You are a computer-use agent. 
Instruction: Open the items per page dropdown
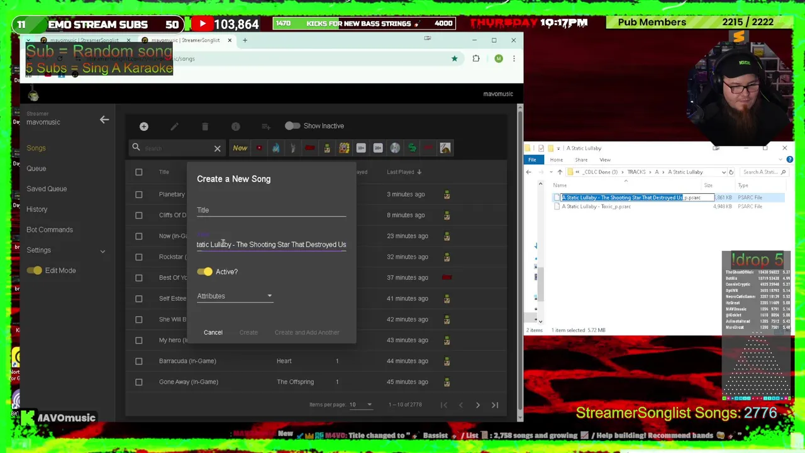[x=360, y=405]
